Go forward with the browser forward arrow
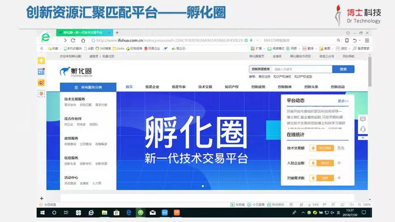Viewport: 395px width, 222px height. [x=65, y=40]
